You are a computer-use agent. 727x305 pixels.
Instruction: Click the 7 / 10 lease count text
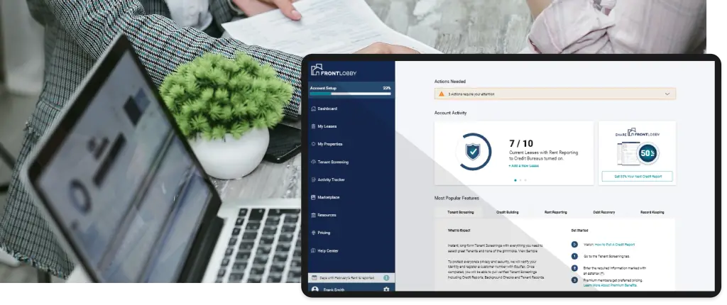point(521,144)
